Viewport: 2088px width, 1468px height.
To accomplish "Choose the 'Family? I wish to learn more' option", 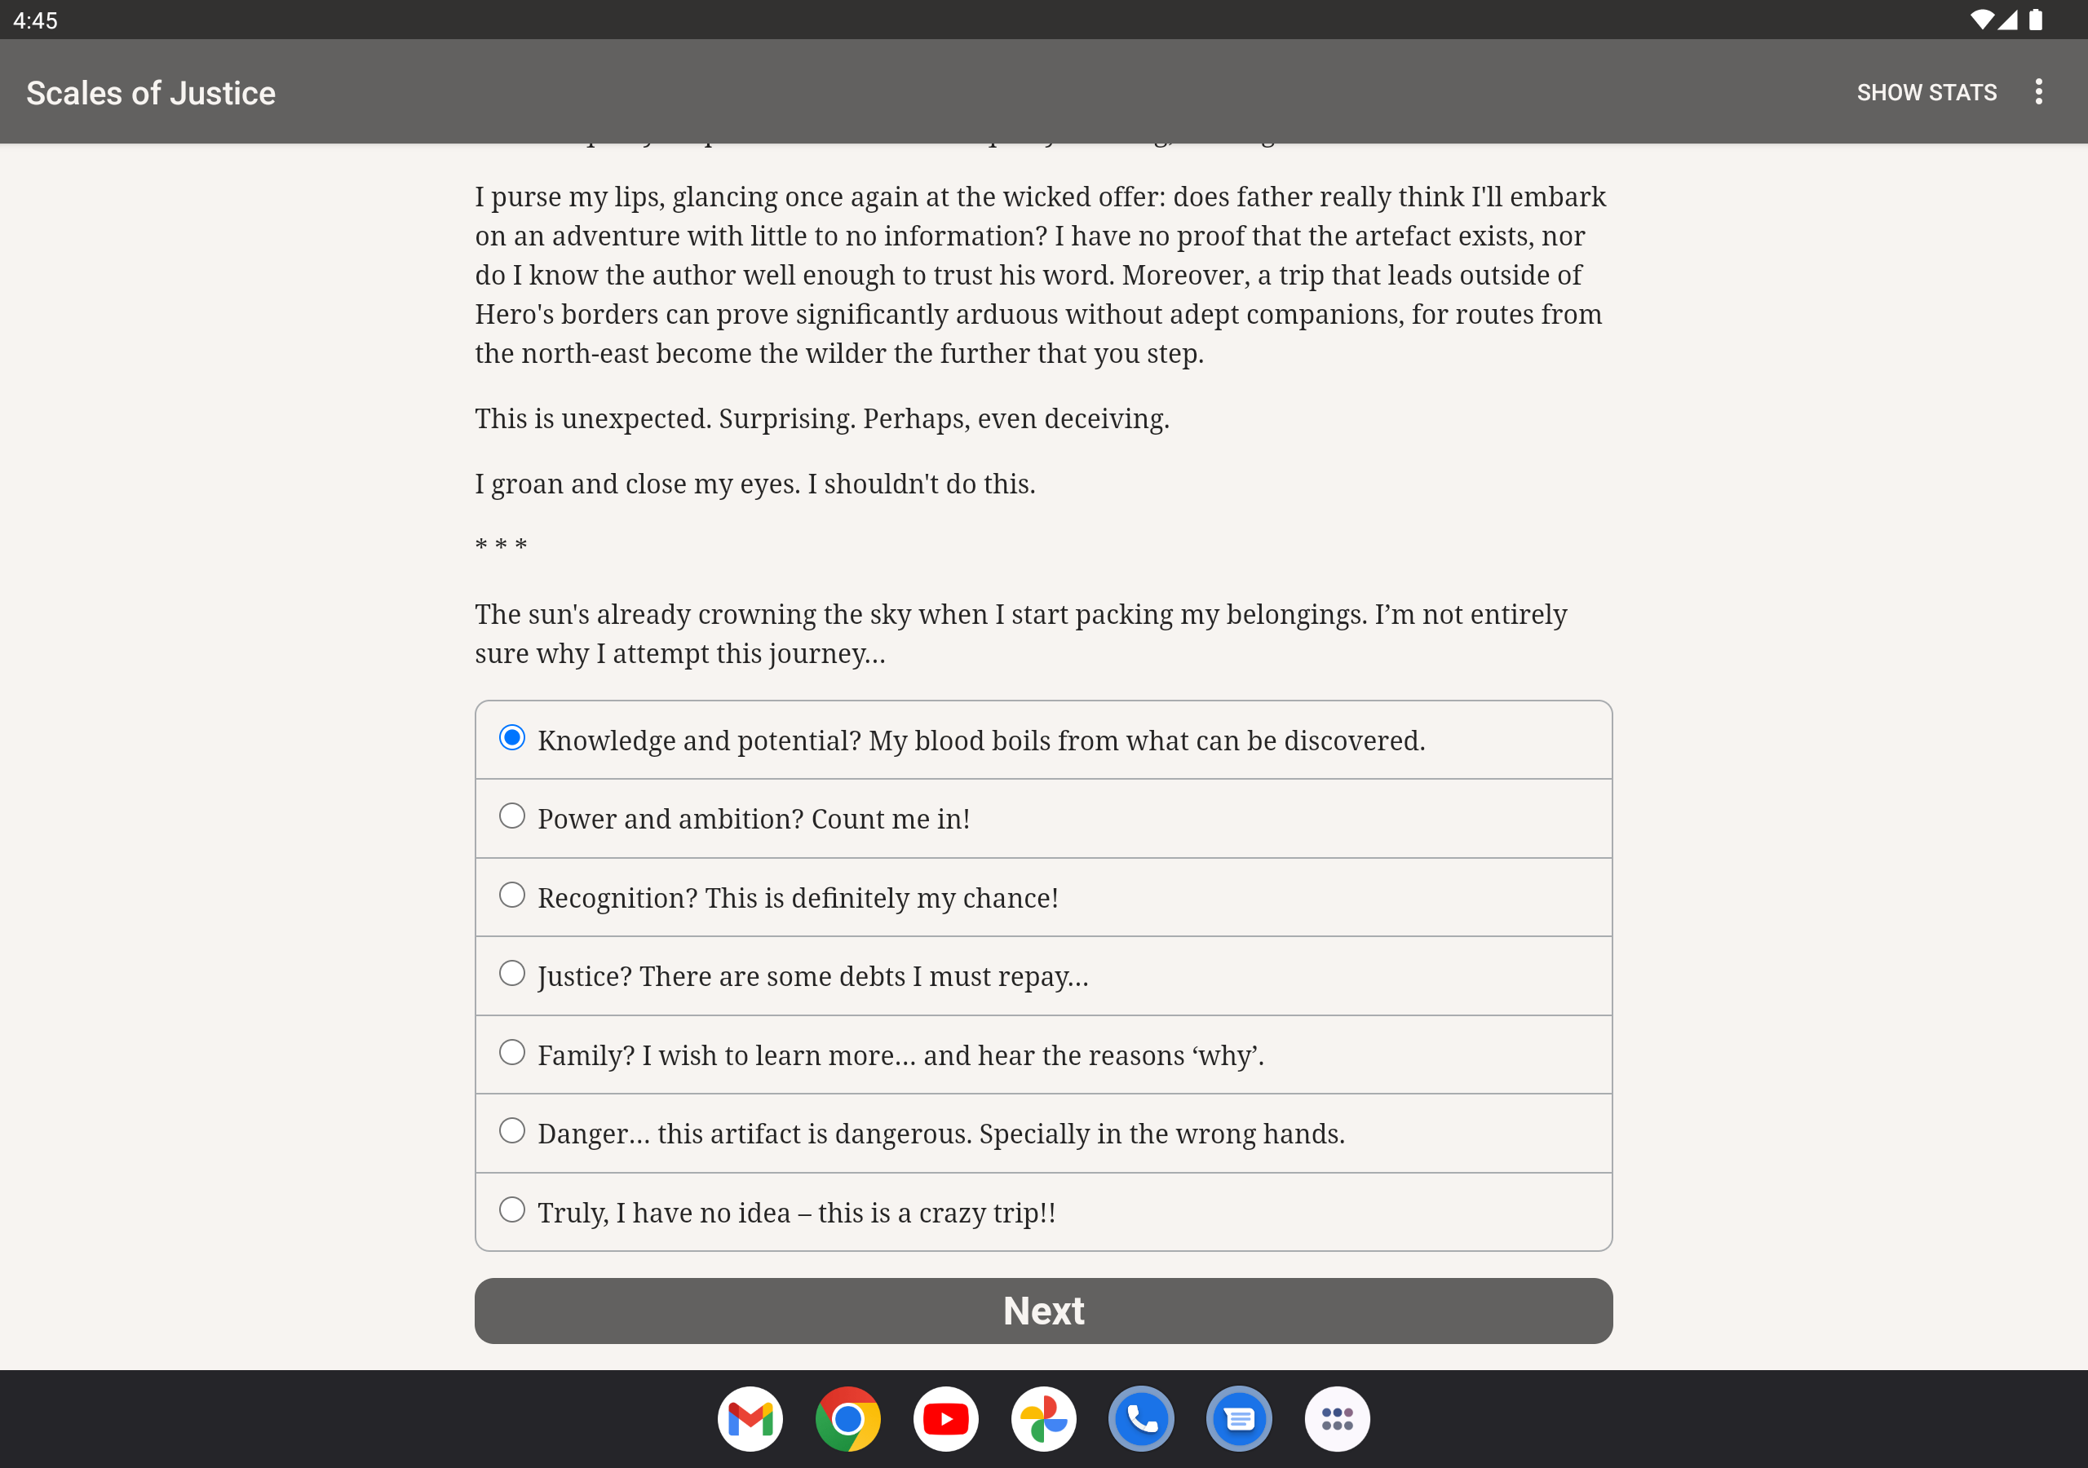I will point(1043,1055).
